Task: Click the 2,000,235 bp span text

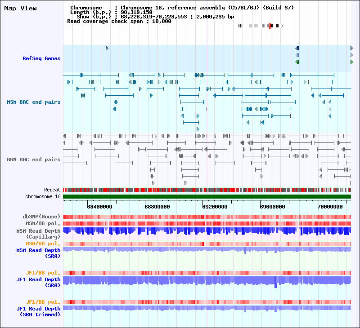Action: [215, 17]
